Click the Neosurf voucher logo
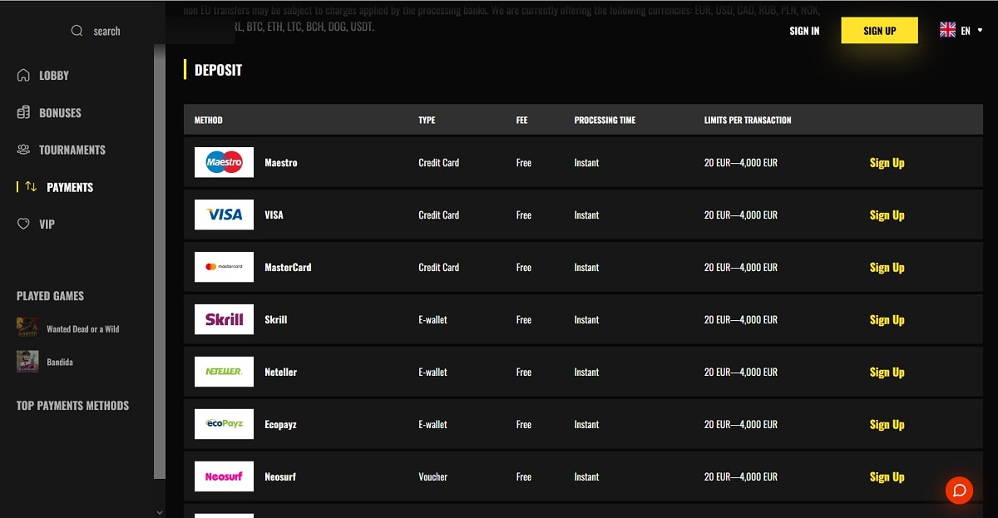Image resolution: width=998 pixels, height=518 pixels. (224, 476)
